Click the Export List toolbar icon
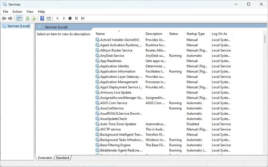Image resolution: width=268 pixels, height=167 pixels. (34, 18)
